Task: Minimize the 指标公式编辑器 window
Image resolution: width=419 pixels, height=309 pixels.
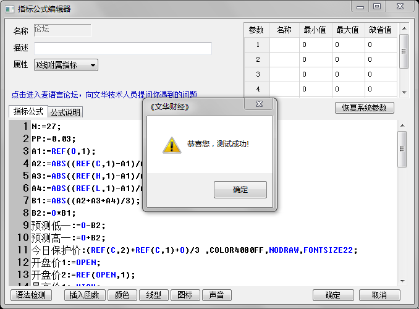Action: (360, 7)
